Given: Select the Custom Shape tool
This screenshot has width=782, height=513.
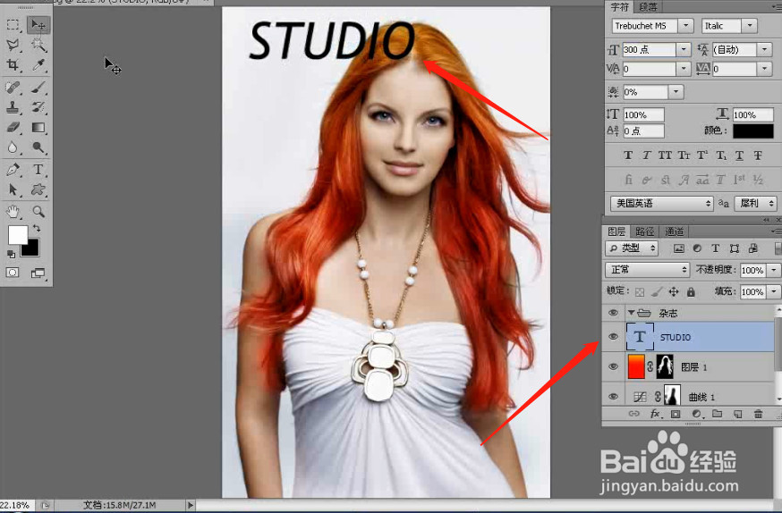Looking at the screenshot, I should point(38,189).
